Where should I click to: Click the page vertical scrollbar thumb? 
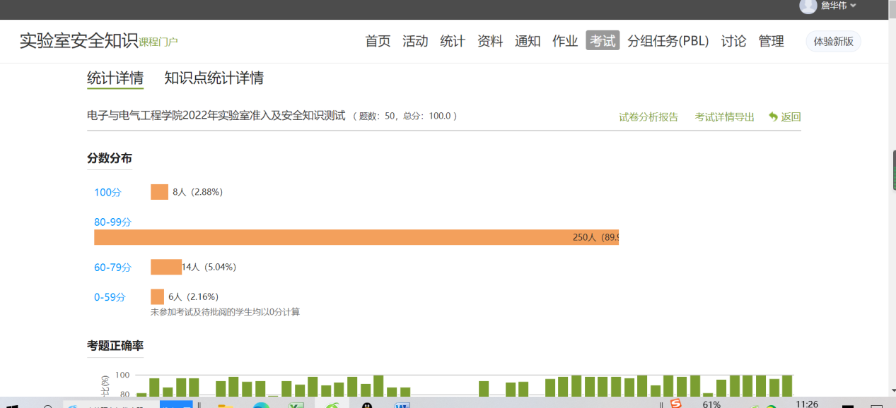click(x=895, y=169)
